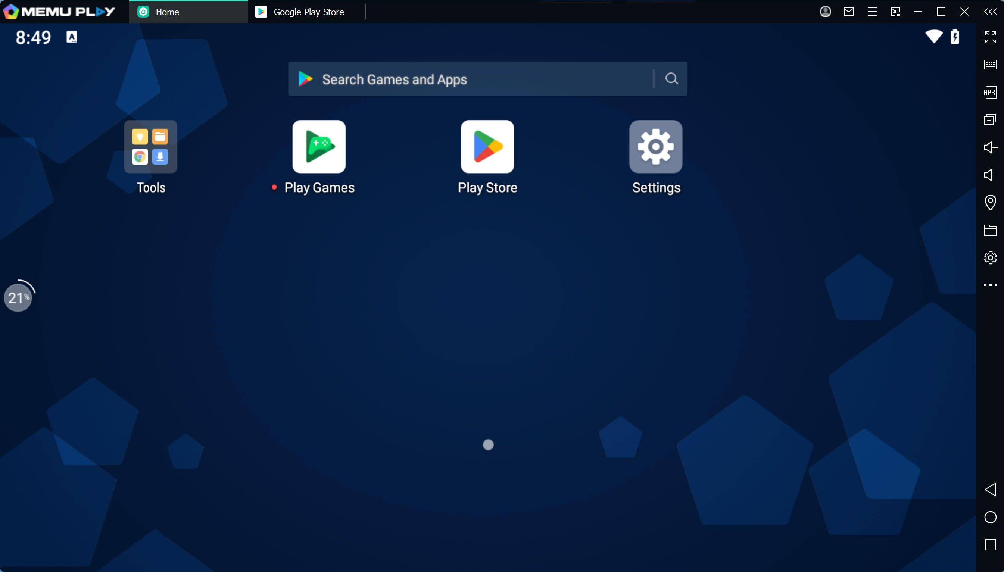
Task: Click the 21% memory usage indicator
Action: coord(18,298)
